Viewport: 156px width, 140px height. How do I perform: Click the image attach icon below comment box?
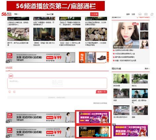14,92
